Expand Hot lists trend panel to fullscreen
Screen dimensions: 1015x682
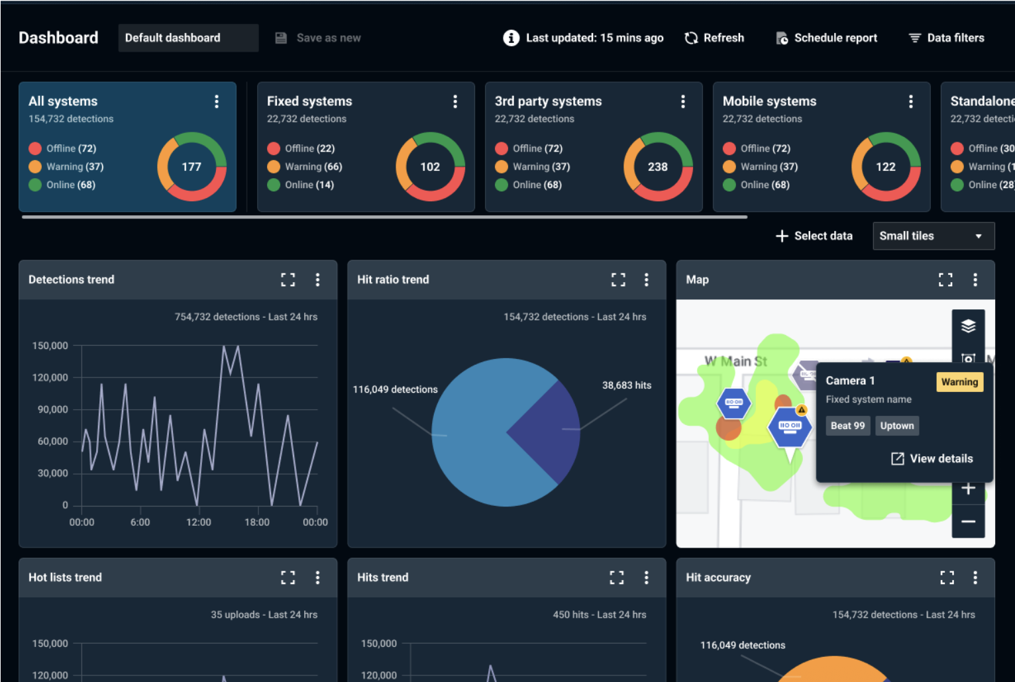point(288,578)
